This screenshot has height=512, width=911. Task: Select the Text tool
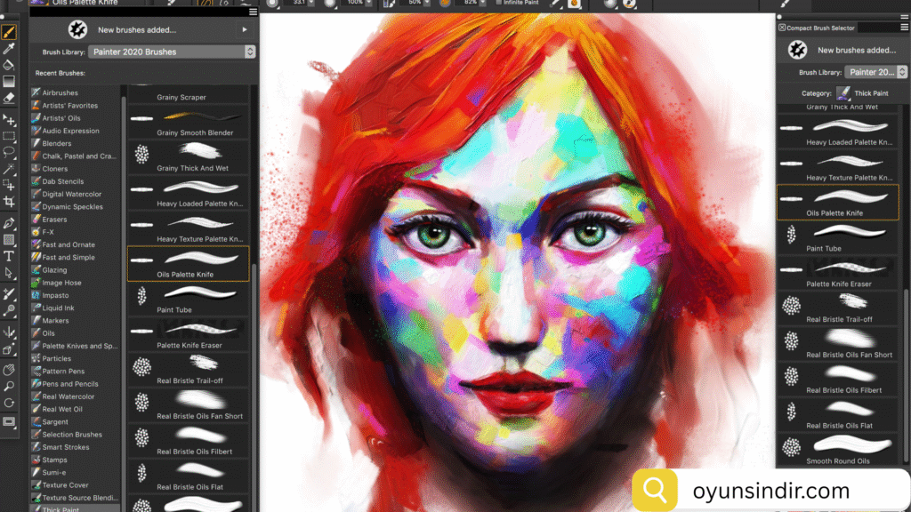tap(10, 256)
